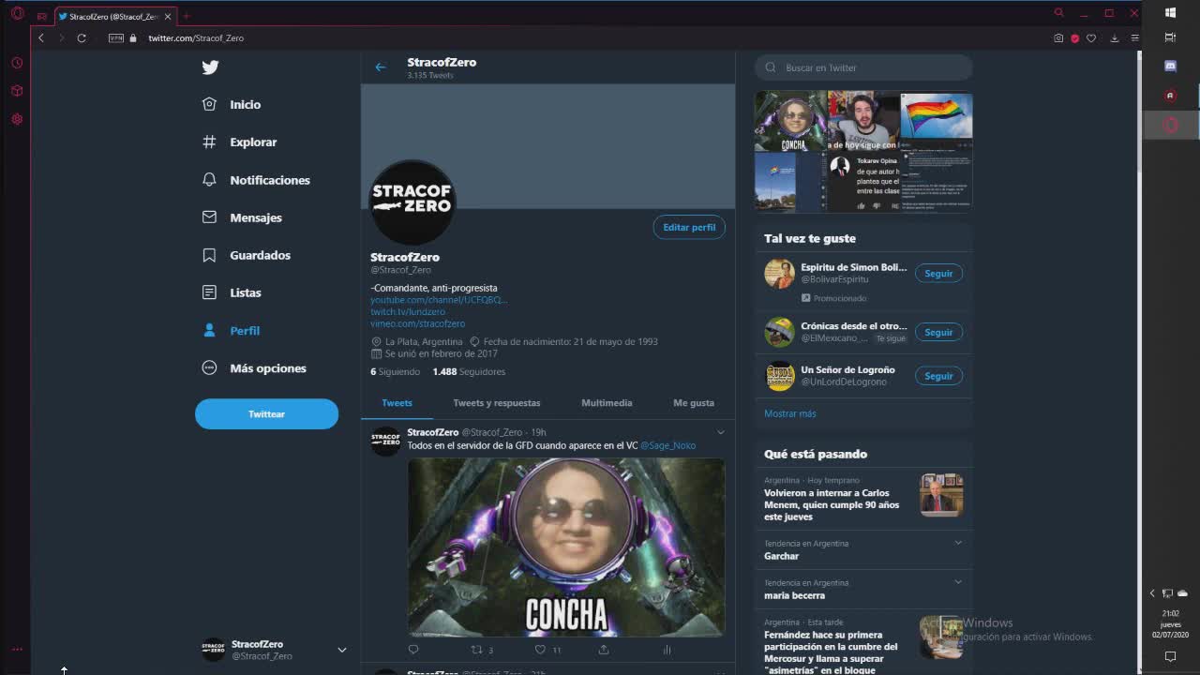1200x675 pixels.
Task: Open Mensajes in the sidebar
Action: pyautogui.click(x=242, y=217)
